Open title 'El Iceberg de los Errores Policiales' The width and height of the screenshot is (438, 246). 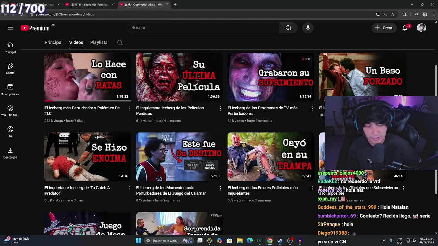262,191
